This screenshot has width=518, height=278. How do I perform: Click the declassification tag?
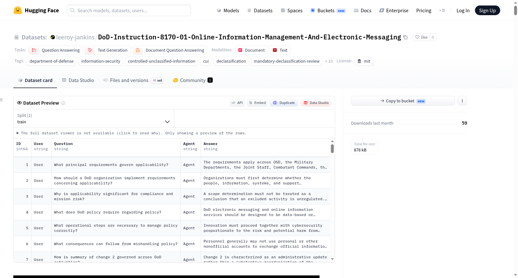[231, 61]
